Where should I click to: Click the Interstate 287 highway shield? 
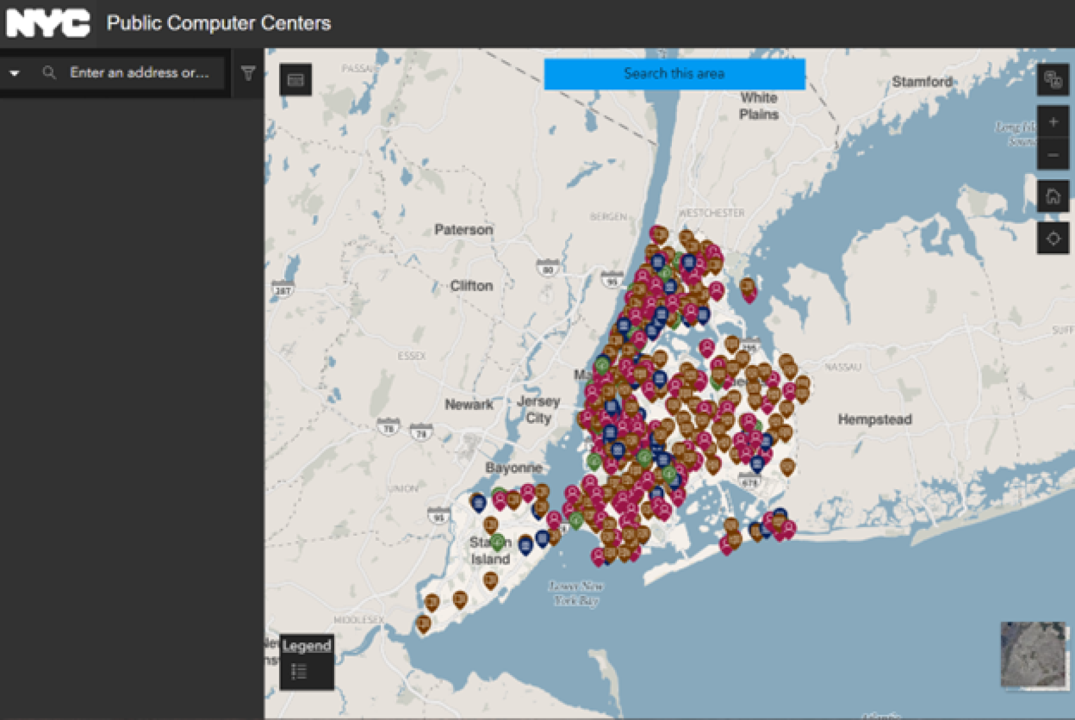[x=283, y=288]
